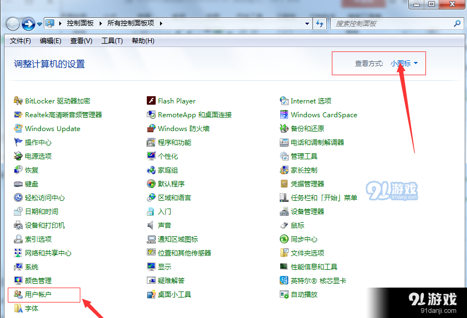Click the Back navigation button
467x318 pixels.
coord(13,24)
